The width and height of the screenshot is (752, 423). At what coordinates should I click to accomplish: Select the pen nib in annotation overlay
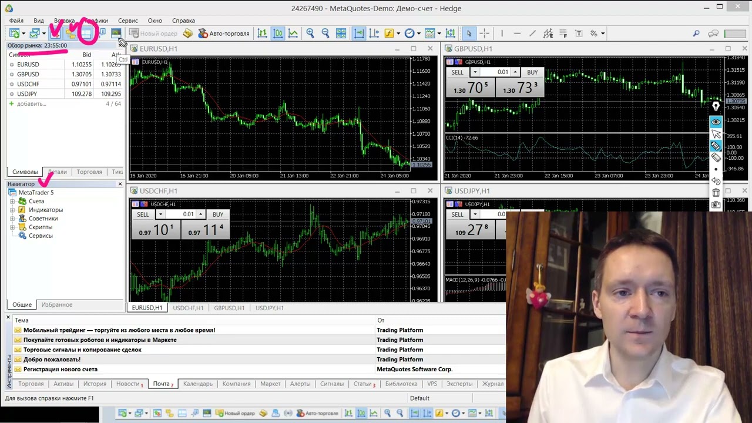(716, 106)
